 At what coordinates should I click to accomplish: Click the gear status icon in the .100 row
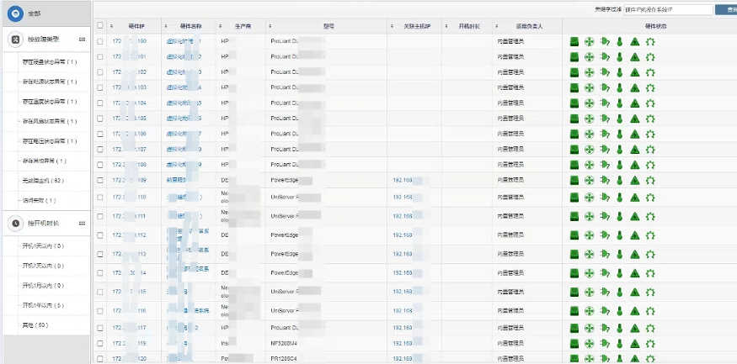[x=650, y=41]
